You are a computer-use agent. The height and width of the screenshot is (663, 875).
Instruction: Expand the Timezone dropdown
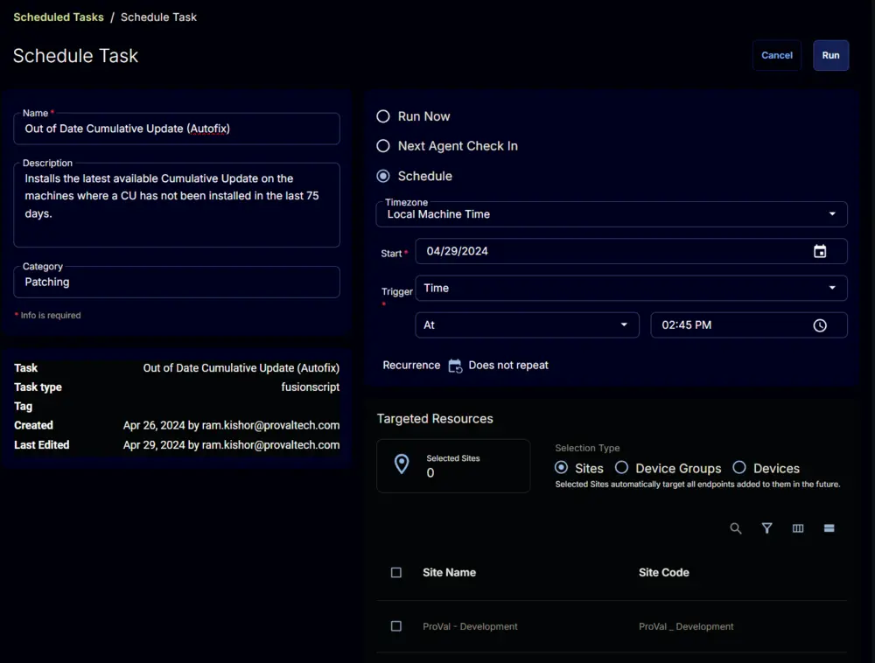[x=611, y=214]
